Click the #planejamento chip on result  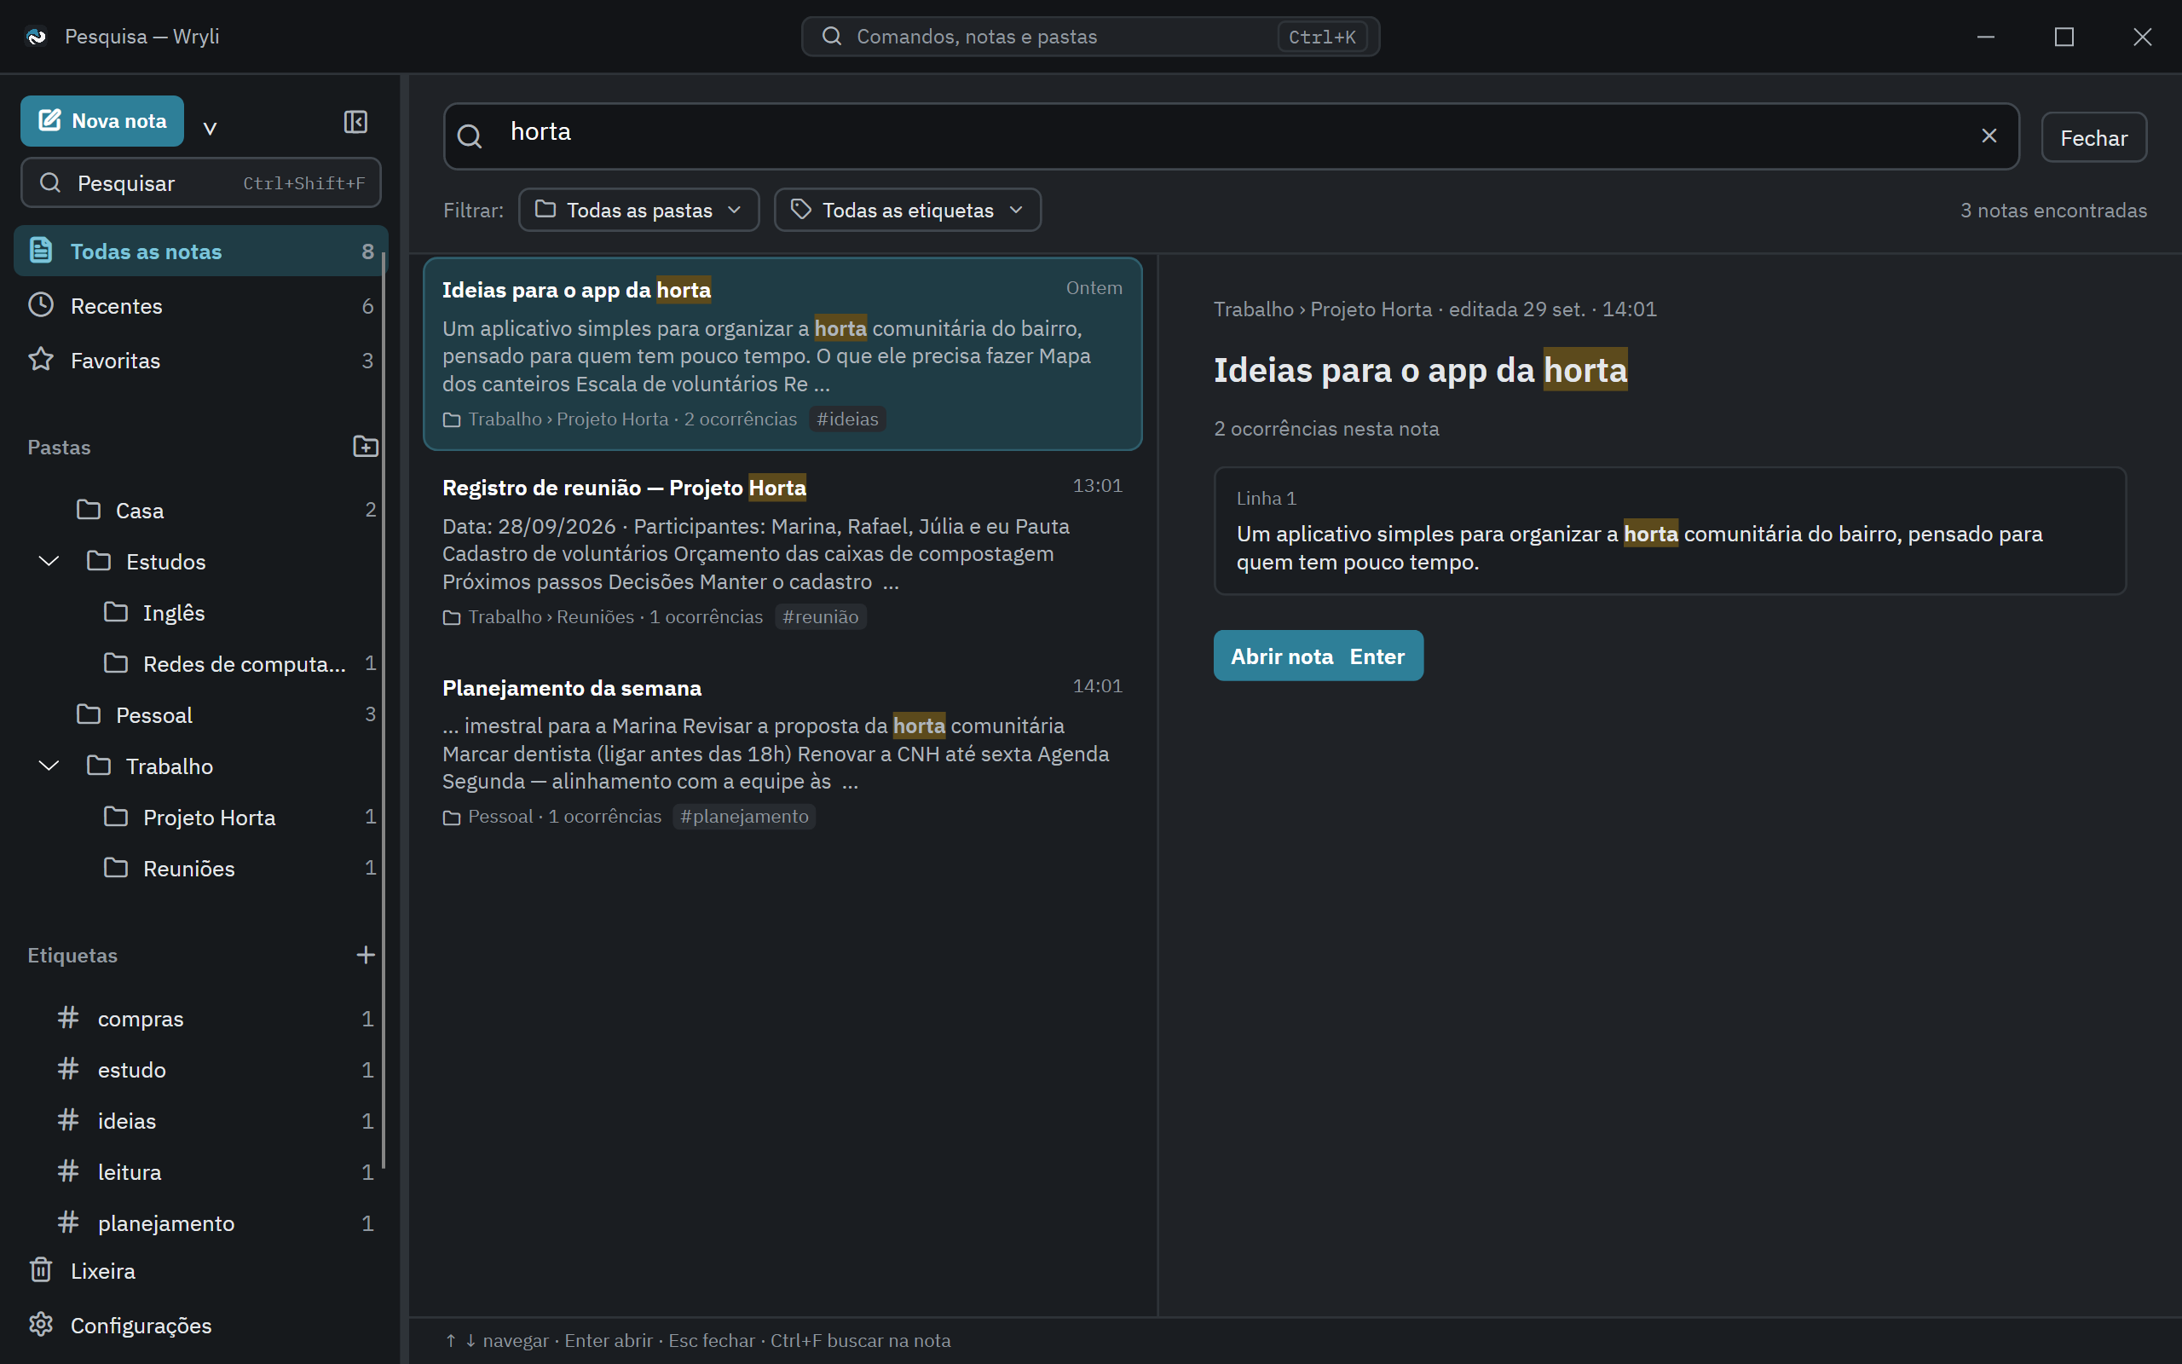click(x=744, y=817)
